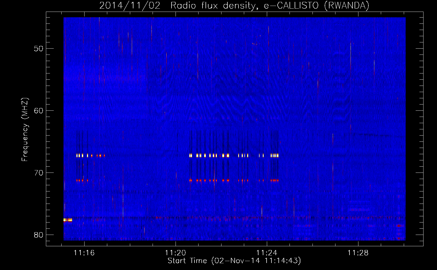
Task: Click the bright yellow burst near 78 MHz
Action: [x=68, y=220]
